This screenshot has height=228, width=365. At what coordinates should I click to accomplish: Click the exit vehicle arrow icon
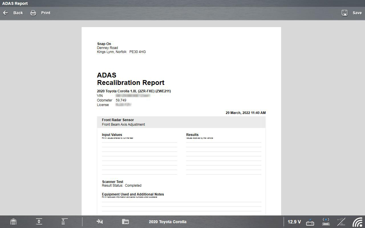[100, 222]
